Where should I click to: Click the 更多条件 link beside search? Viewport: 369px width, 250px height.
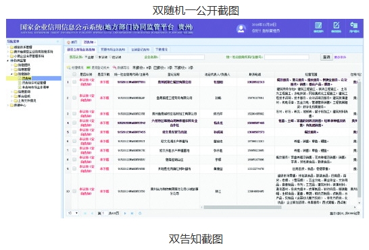click(340, 57)
